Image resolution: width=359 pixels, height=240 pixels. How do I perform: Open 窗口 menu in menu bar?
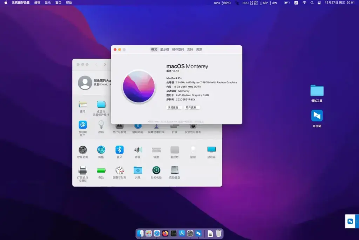[58, 2]
